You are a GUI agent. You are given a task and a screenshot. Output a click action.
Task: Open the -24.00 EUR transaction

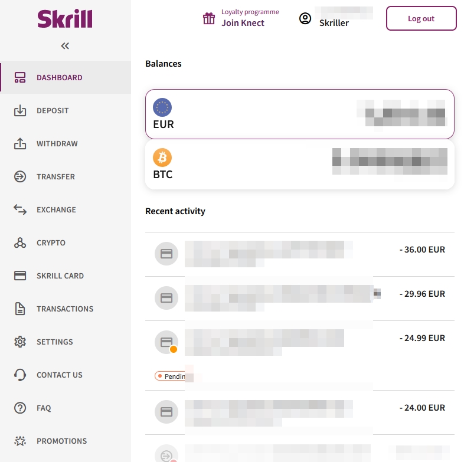click(300, 412)
